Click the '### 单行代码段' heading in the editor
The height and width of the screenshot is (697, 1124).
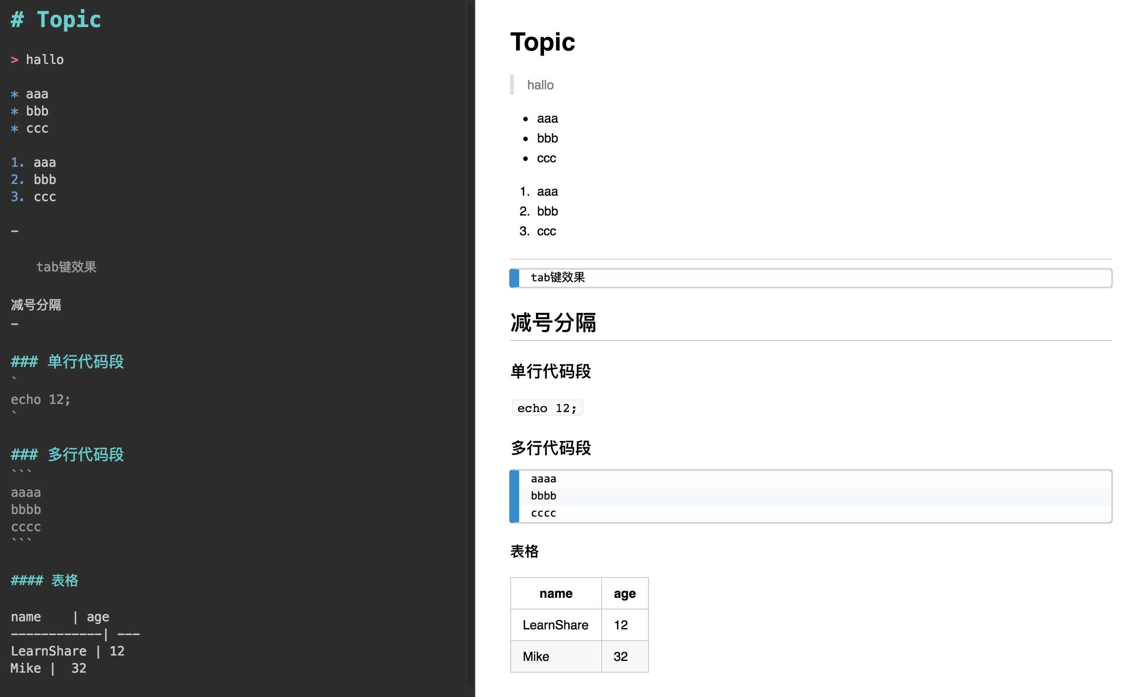click(67, 362)
